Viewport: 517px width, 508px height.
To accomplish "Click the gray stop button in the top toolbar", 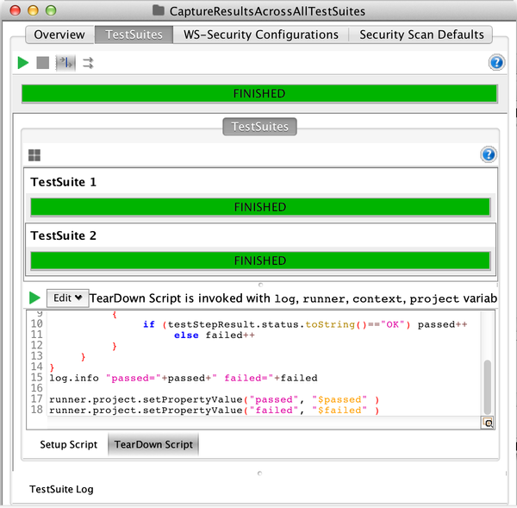I will [43, 63].
